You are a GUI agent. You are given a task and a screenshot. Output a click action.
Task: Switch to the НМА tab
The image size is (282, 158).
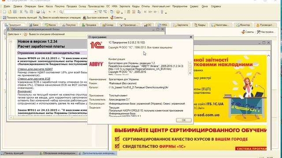[x=162, y=25]
